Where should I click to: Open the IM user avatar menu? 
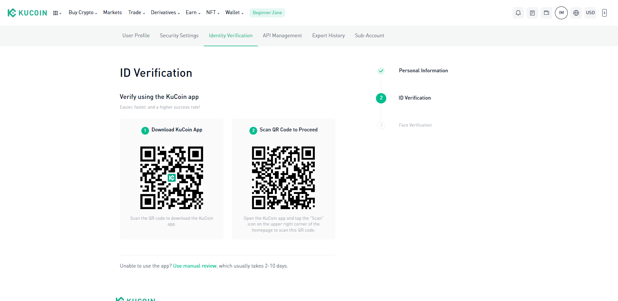click(x=561, y=13)
